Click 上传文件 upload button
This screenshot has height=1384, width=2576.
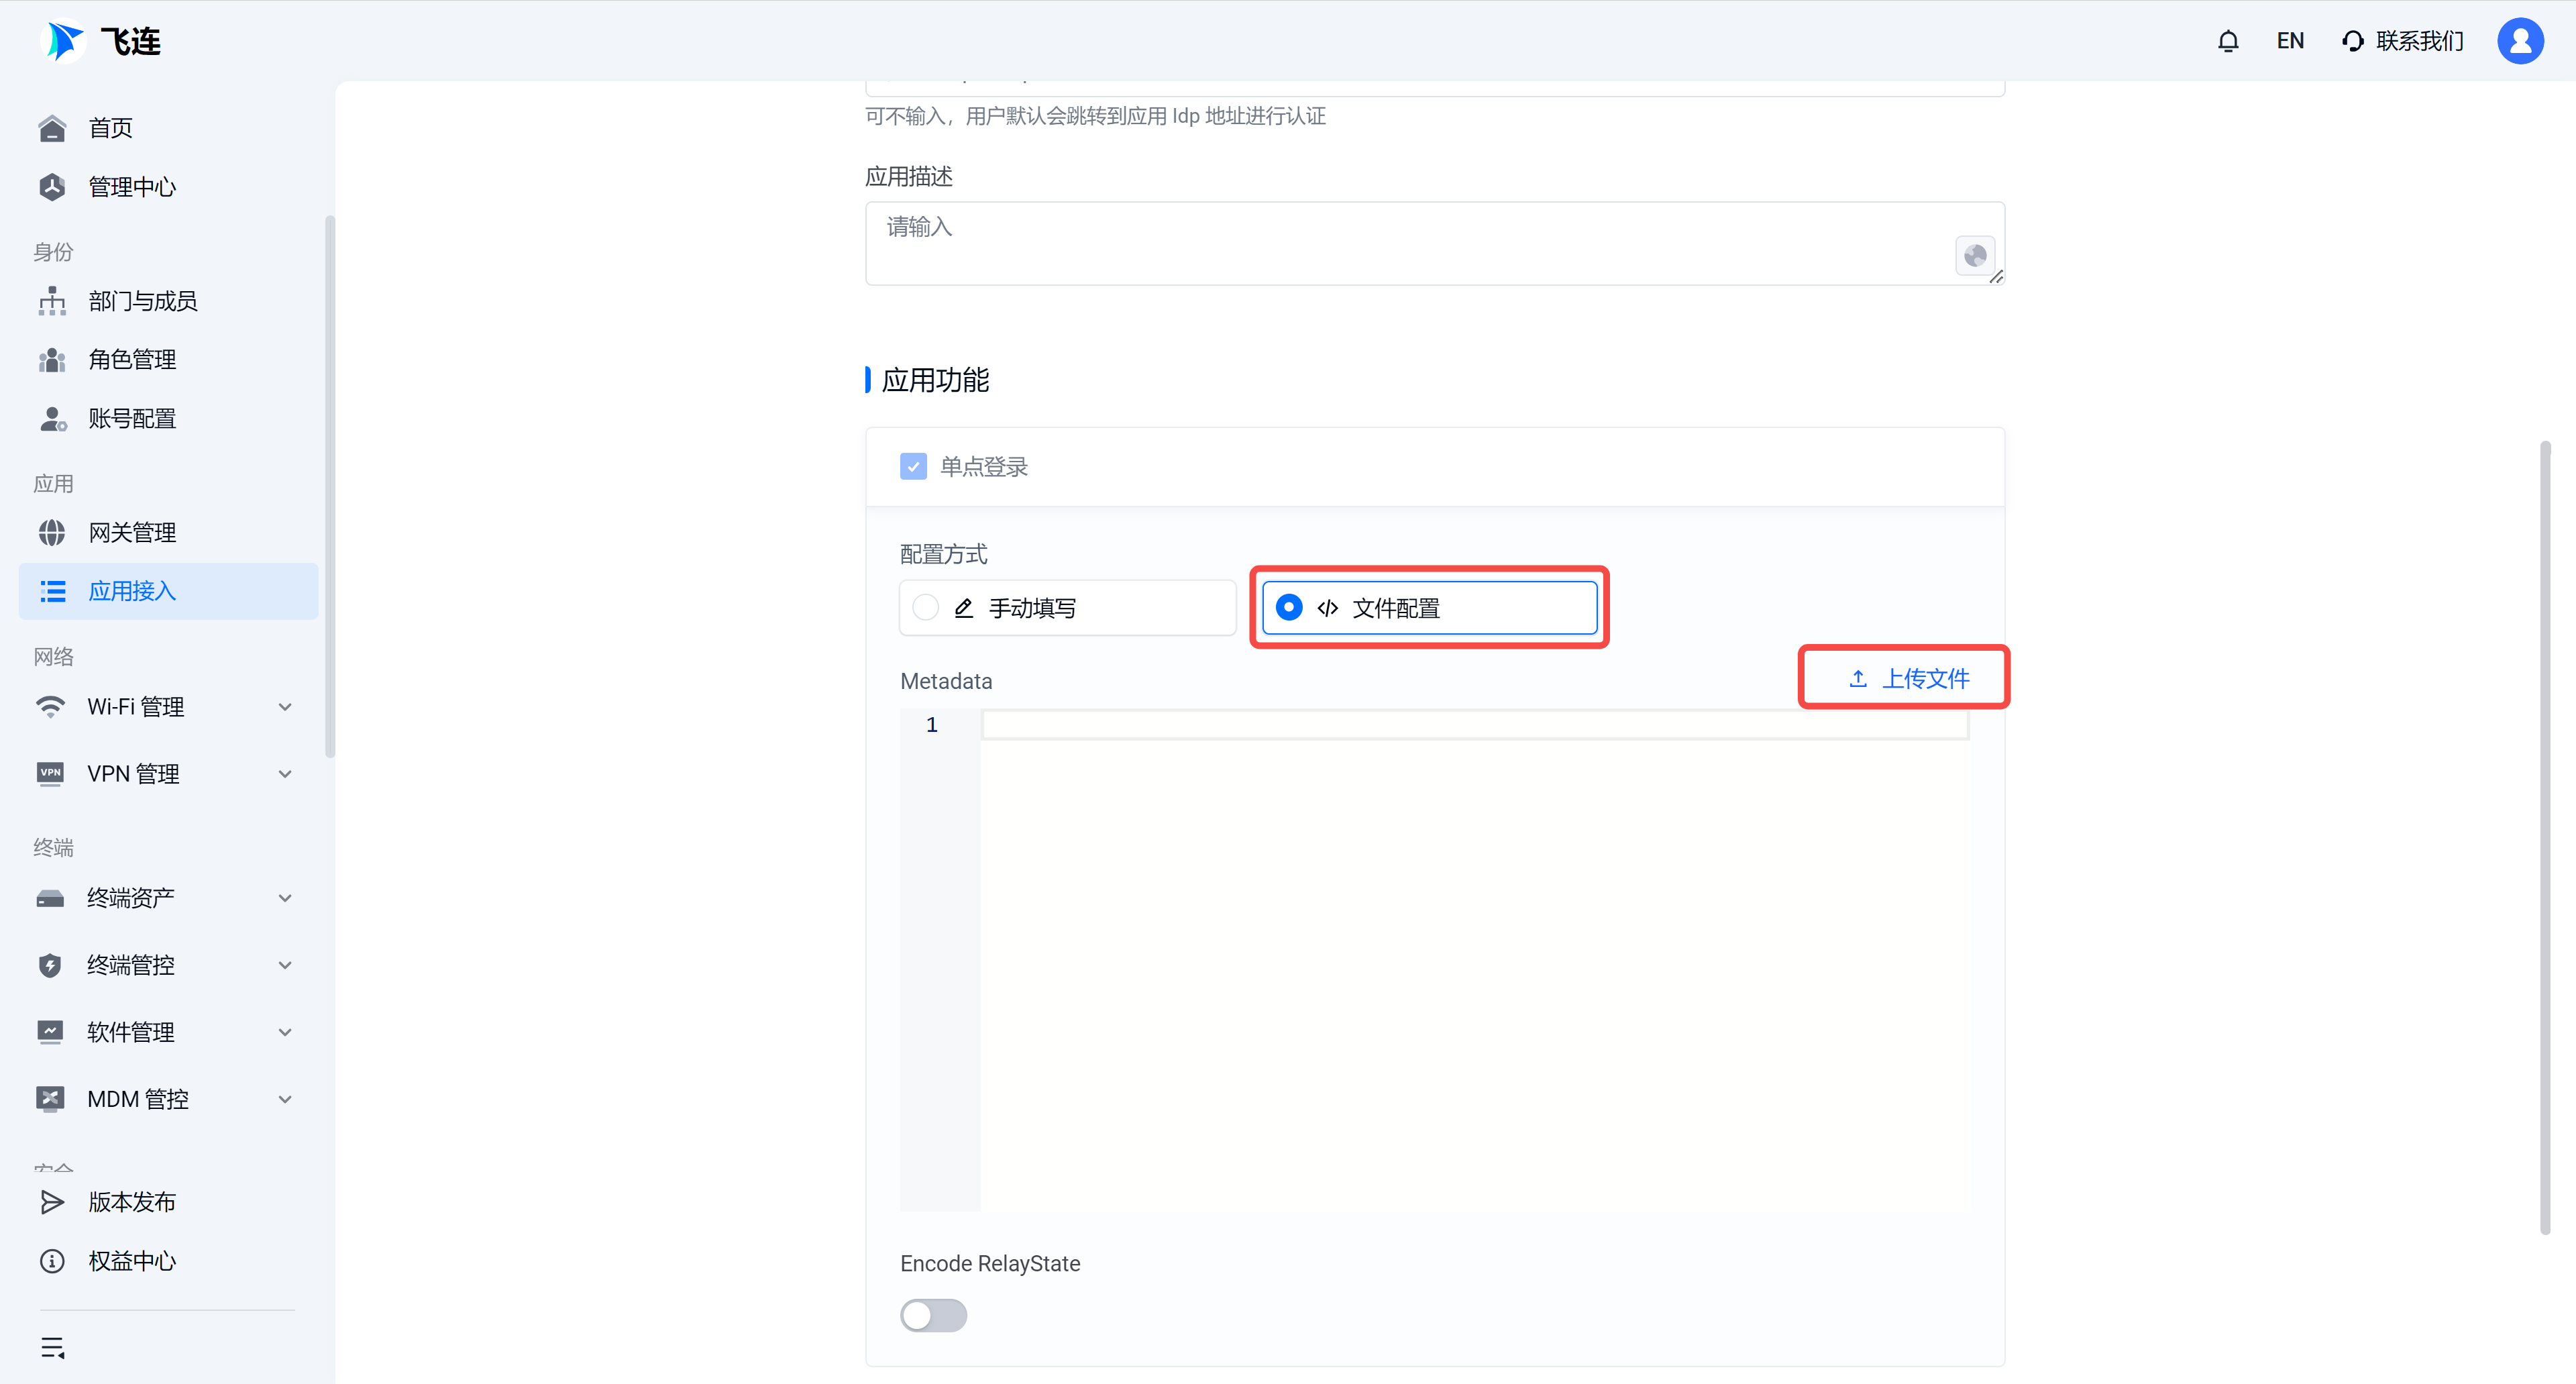[1908, 679]
